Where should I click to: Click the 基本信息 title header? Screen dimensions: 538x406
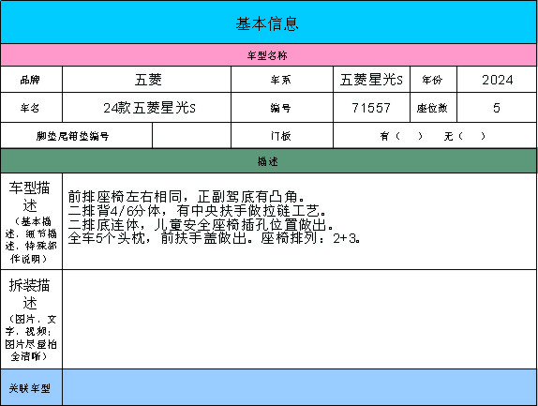(268, 23)
